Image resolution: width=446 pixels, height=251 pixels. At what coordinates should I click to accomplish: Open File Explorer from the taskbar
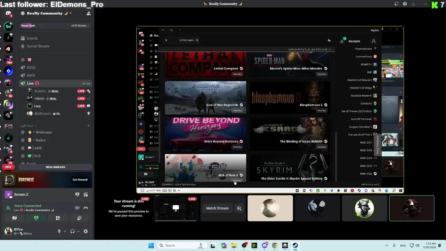[x=234, y=245]
